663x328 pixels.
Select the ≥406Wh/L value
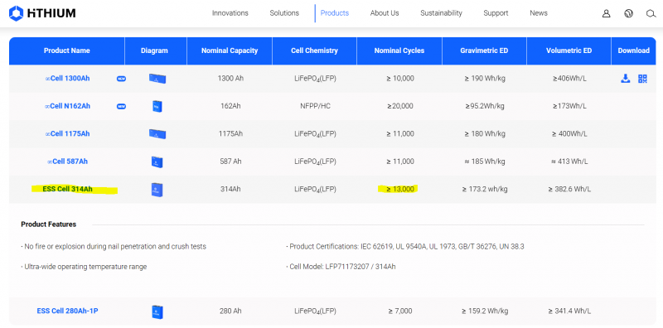[x=569, y=78]
